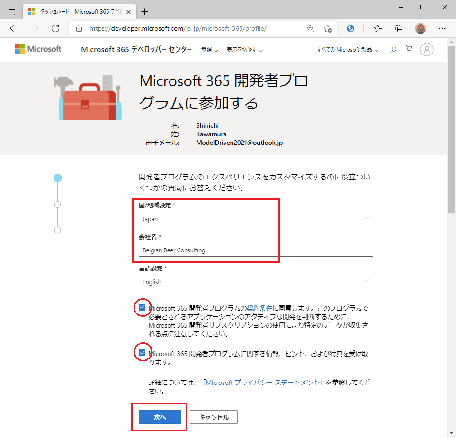Viewport: 456px width, 438px height.
Task: Uncheck the 契約条件 agreement checkbox
Action: tap(142, 307)
